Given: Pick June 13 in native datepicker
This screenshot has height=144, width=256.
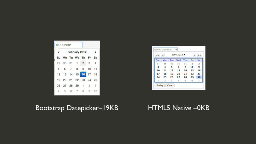Looking at the screenshot, I should click(178, 70).
